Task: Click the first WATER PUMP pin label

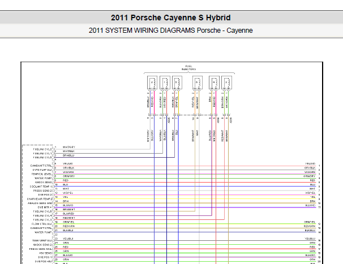Action: (x=43, y=178)
